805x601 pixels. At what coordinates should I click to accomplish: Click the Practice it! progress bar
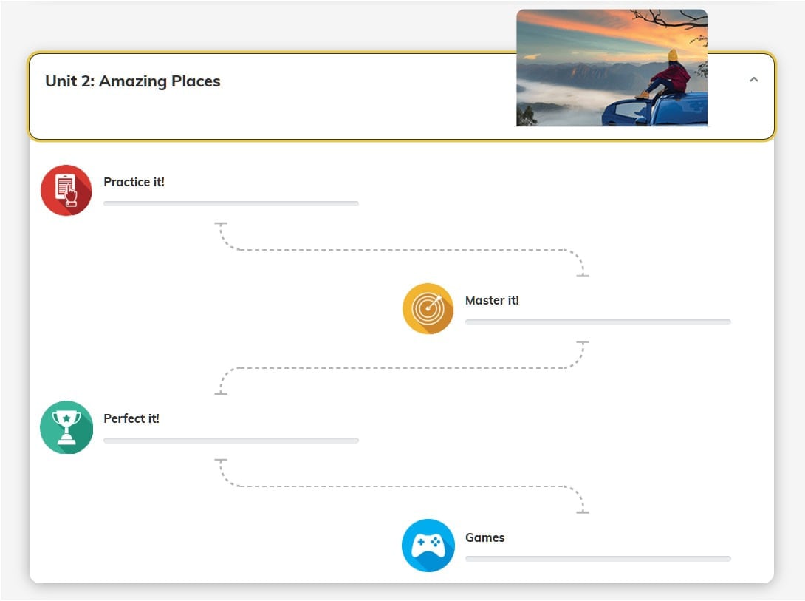pyautogui.click(x=231, y=204)
